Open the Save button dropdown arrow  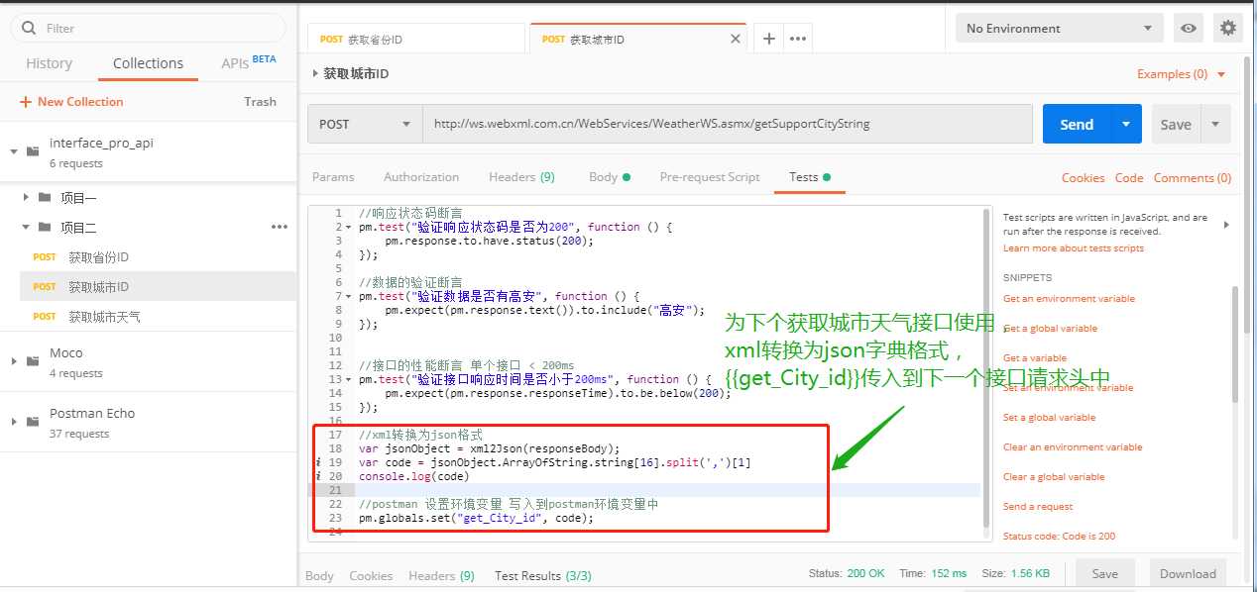tap(1216, 124)
